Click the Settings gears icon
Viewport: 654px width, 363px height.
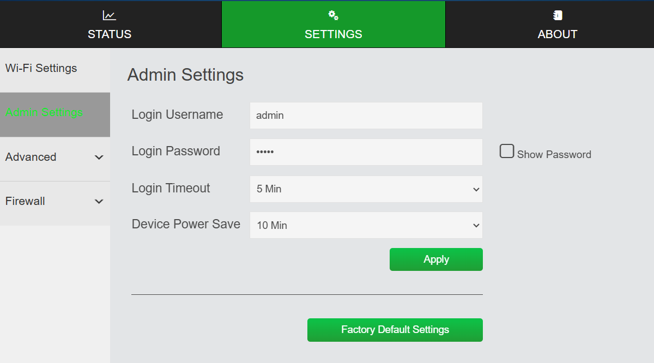334,15
